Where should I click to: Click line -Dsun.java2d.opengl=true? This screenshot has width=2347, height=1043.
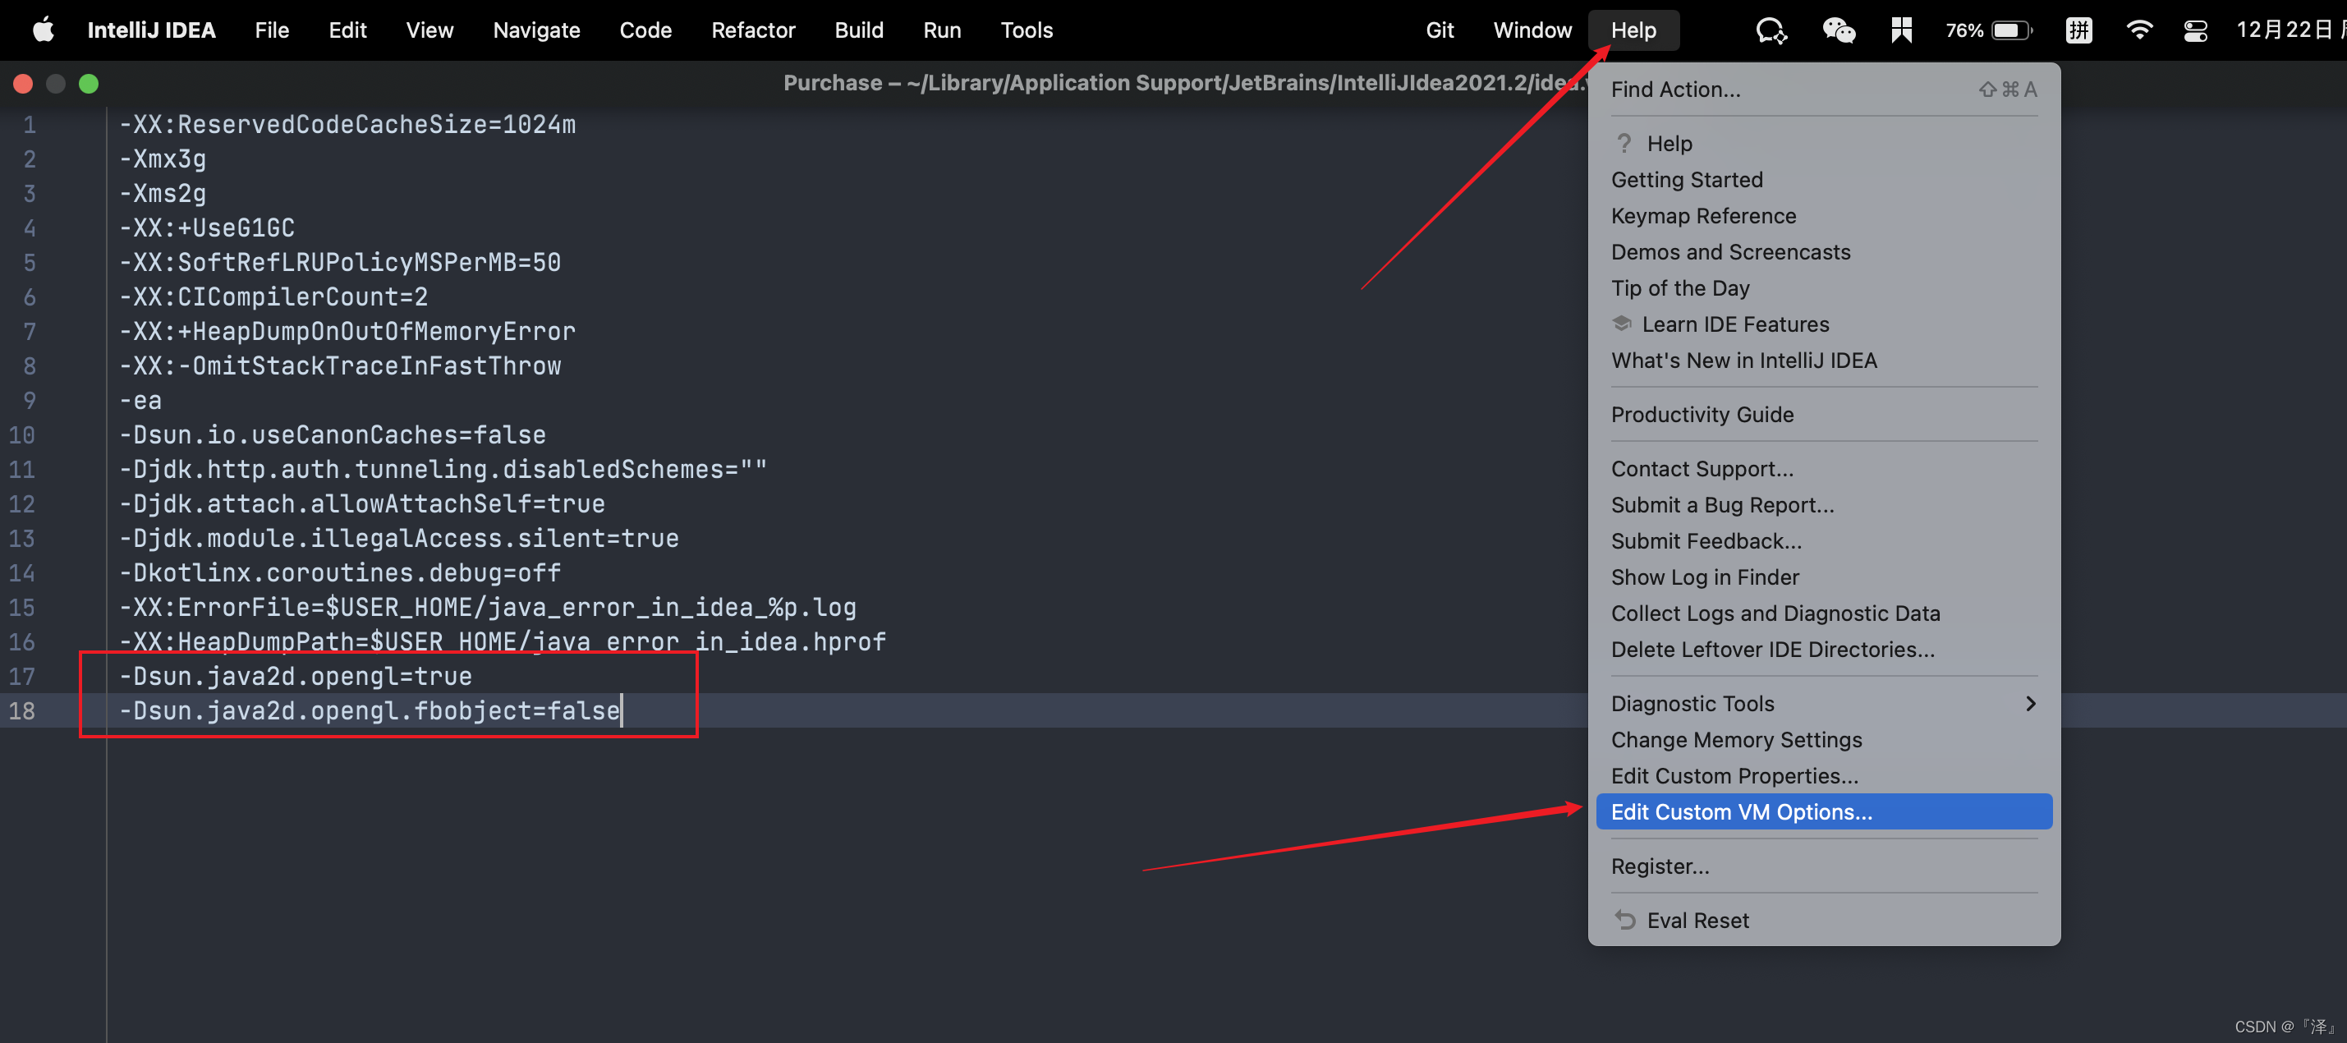point(295,676)
